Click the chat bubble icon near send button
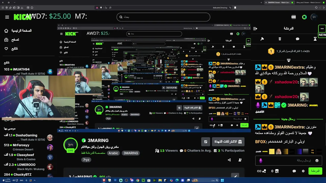The image size is (326, 183). pyautogui.click(x=294, y=171)
